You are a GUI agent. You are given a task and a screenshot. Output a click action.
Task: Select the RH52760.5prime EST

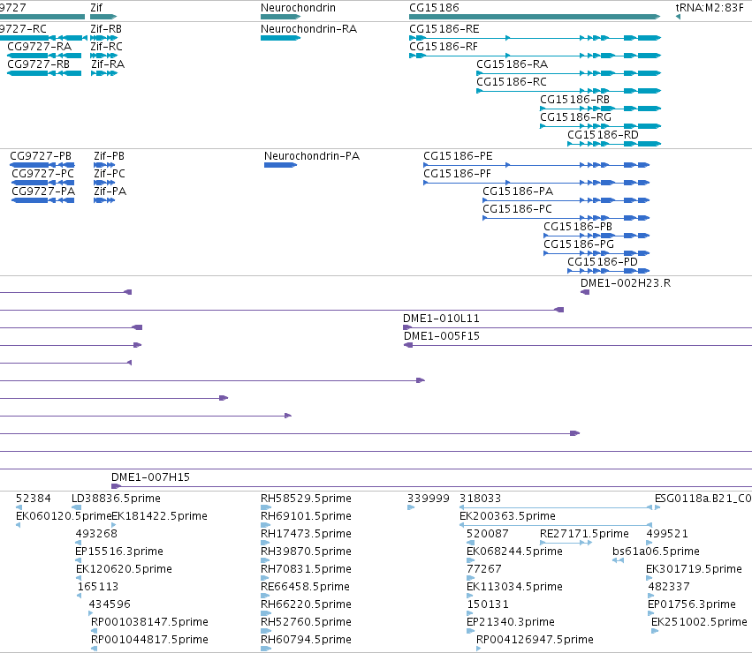(x=266, y=631)
